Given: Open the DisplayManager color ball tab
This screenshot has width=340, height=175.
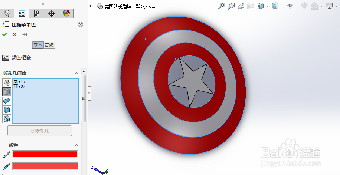Looking at the screenshot, I should (x=66, y=13).
